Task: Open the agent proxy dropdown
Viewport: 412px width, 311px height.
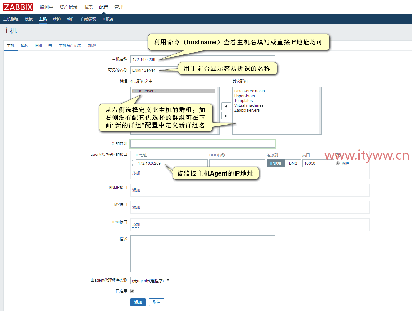Action: pos(151,280)
